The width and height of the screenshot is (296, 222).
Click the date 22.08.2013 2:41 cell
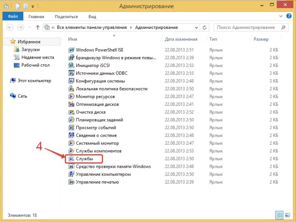[x=179, y=104]
